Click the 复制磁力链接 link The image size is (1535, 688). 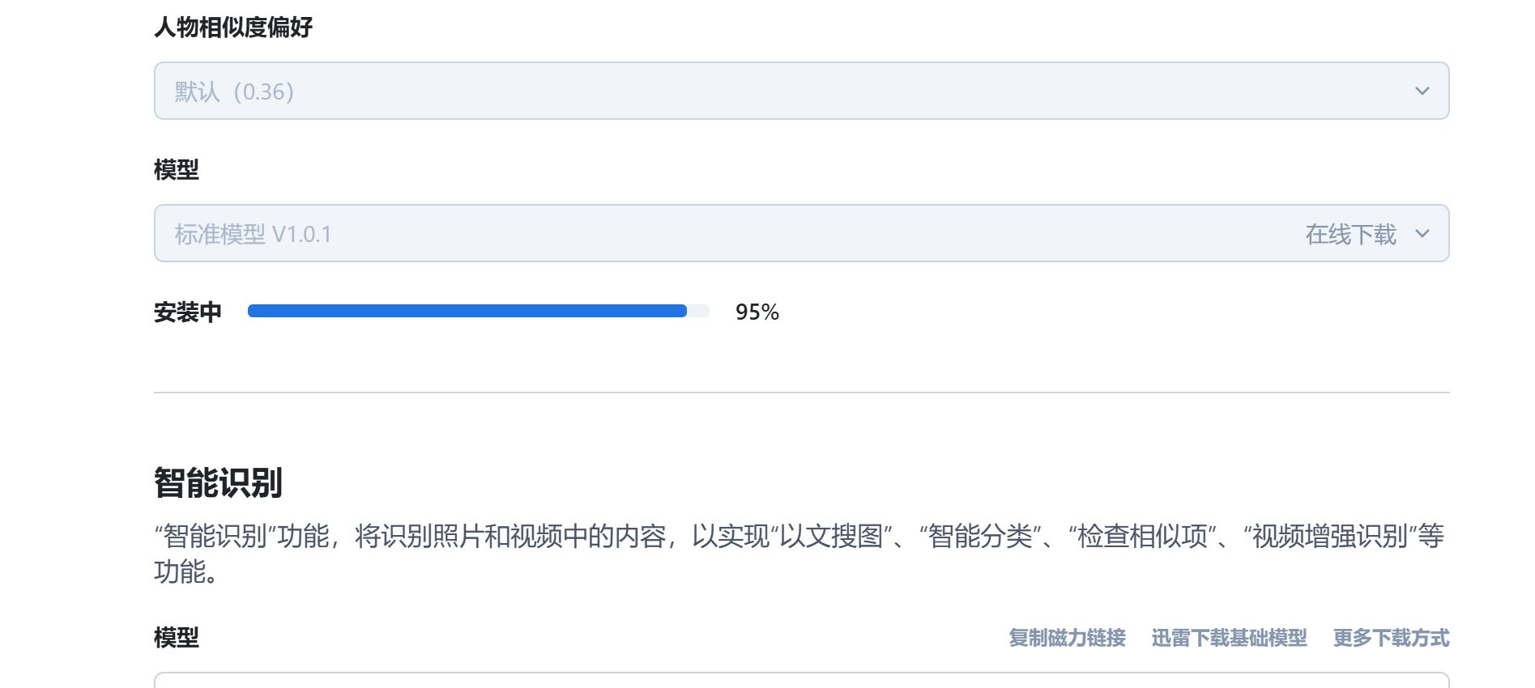tap(1067, 638)
